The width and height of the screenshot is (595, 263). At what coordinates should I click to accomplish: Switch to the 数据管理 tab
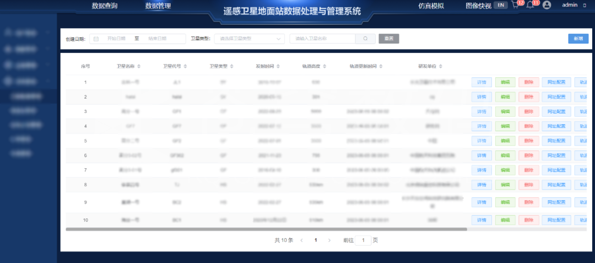point(158,6)
